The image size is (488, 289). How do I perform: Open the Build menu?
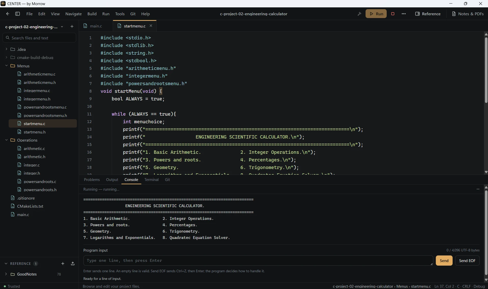coord(92,14)
